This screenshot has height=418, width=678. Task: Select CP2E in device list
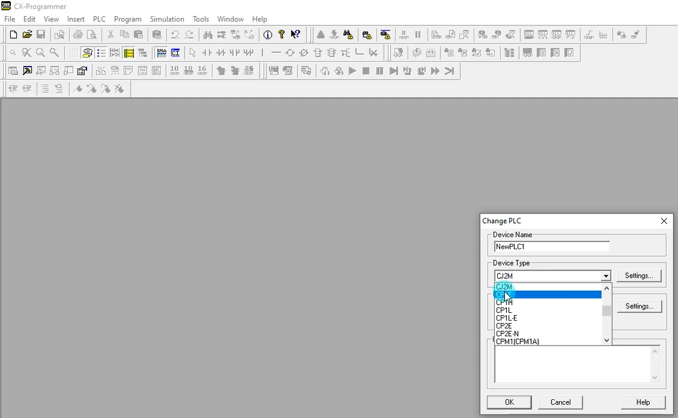coord(548,326)
